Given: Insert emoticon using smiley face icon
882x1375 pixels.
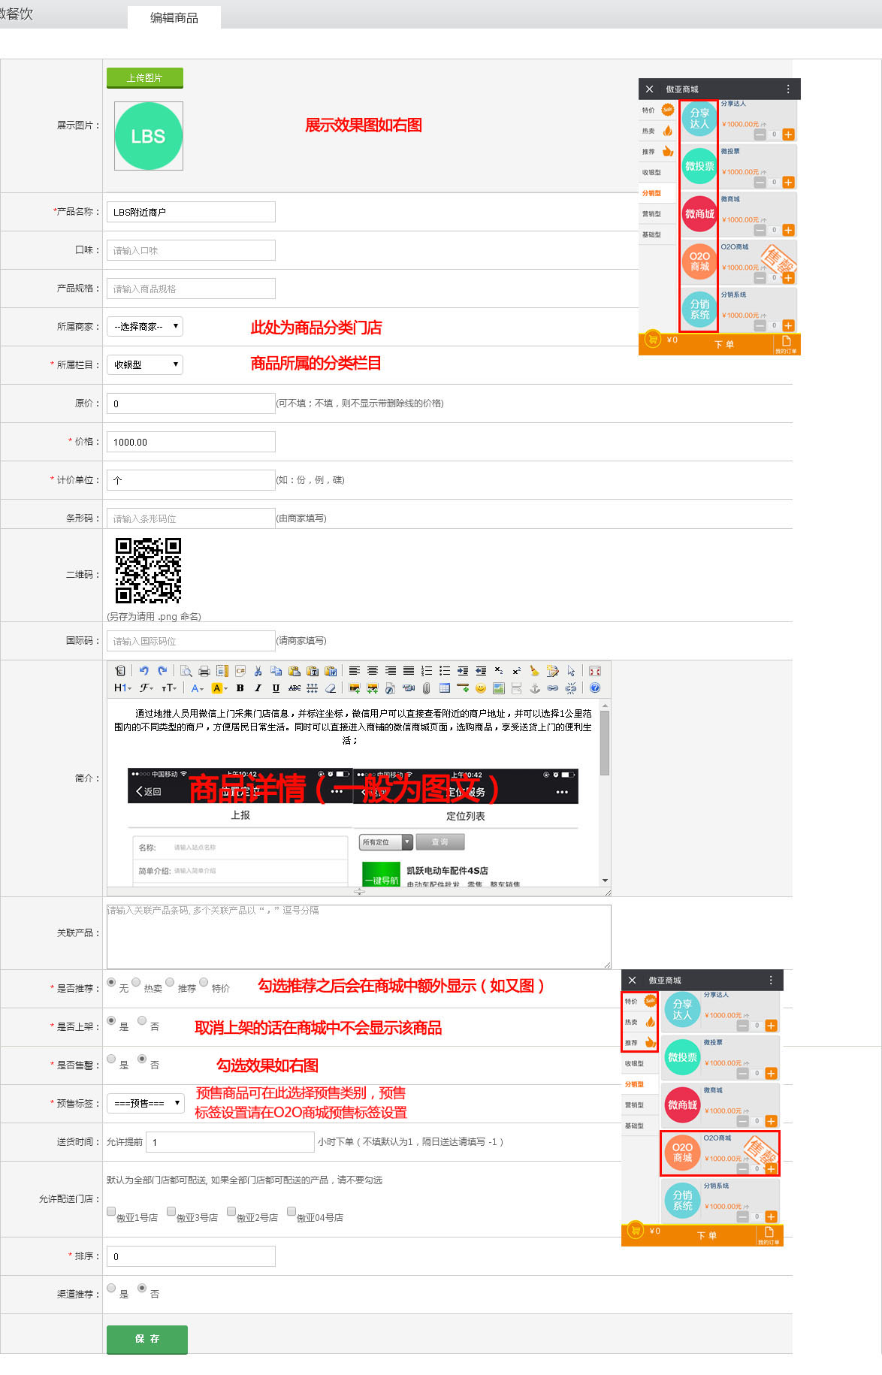Looking at the screenshot, I should (x=481, y=688).
